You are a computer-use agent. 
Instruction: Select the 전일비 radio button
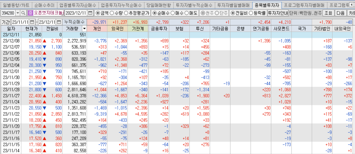coord(233,13)
